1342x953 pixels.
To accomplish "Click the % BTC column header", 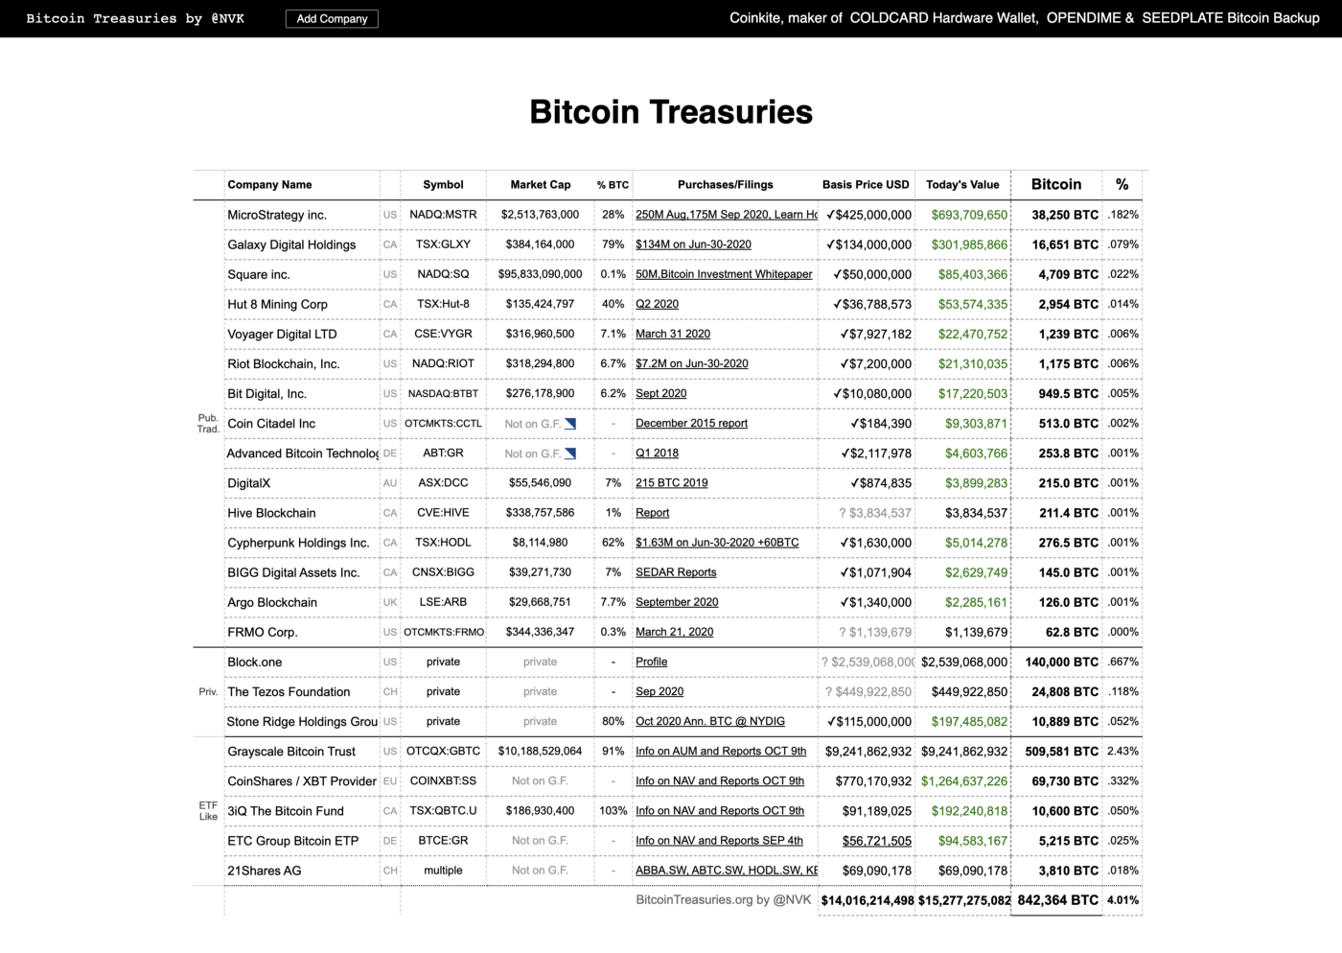I will tap(613, 184).
